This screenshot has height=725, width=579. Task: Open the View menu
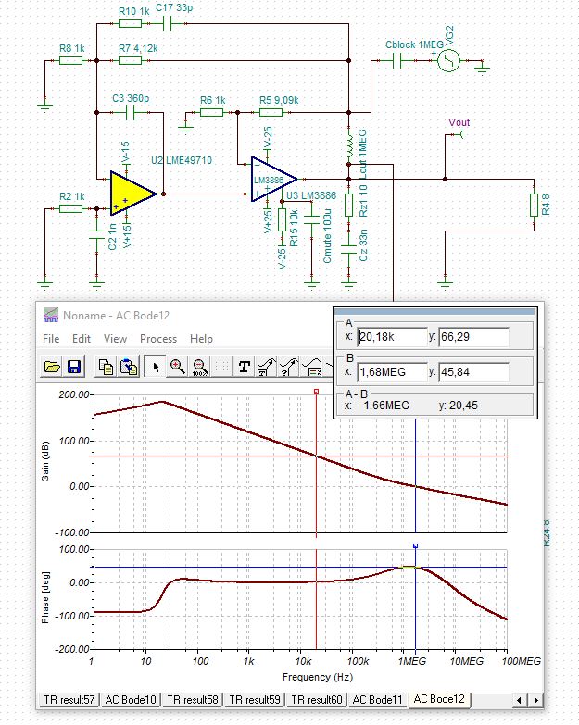point(115,339)
